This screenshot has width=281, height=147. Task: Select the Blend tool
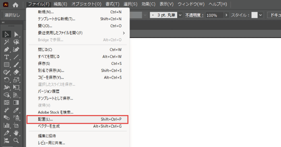coord(6,118)
